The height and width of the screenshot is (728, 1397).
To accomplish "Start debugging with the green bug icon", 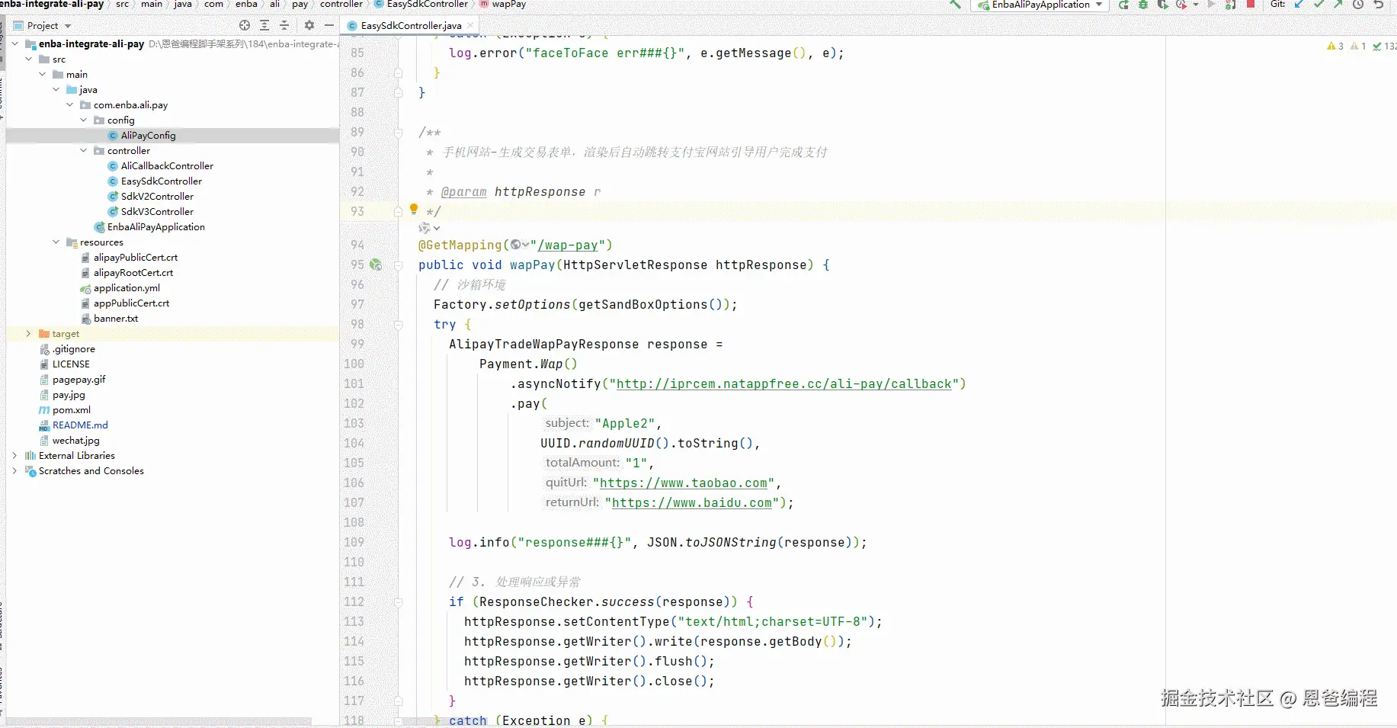I will [x=1143, y=5].
